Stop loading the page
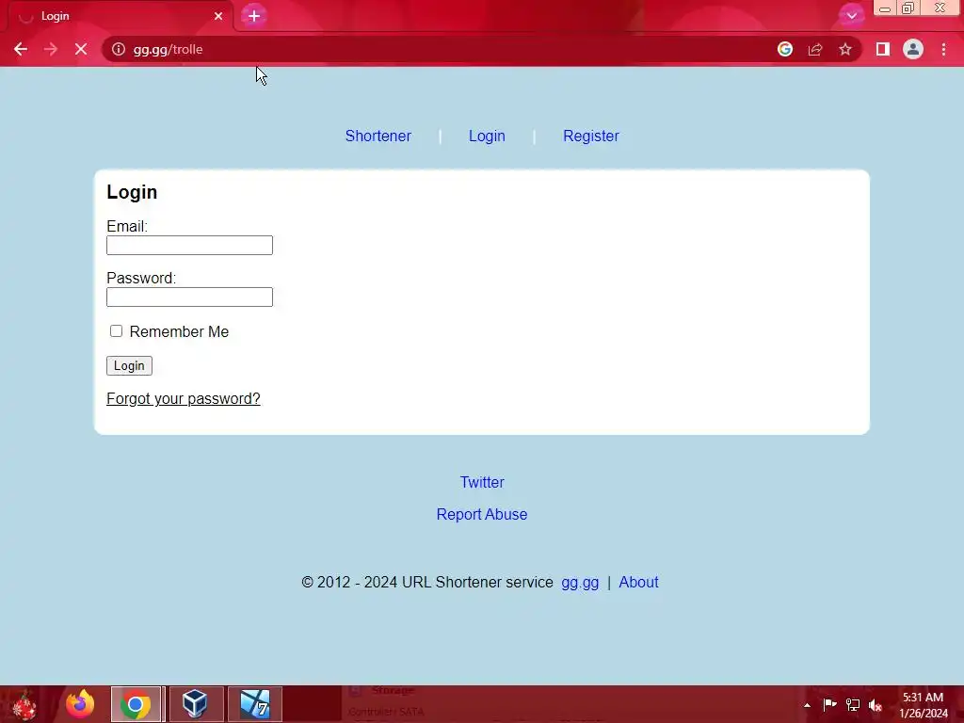 click(81, 49)
